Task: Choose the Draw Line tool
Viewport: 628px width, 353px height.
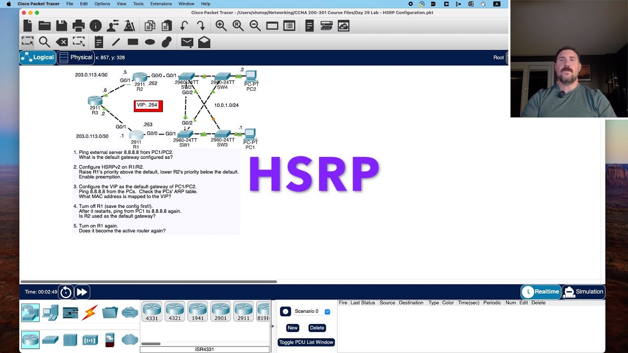Action: [116, 42]
